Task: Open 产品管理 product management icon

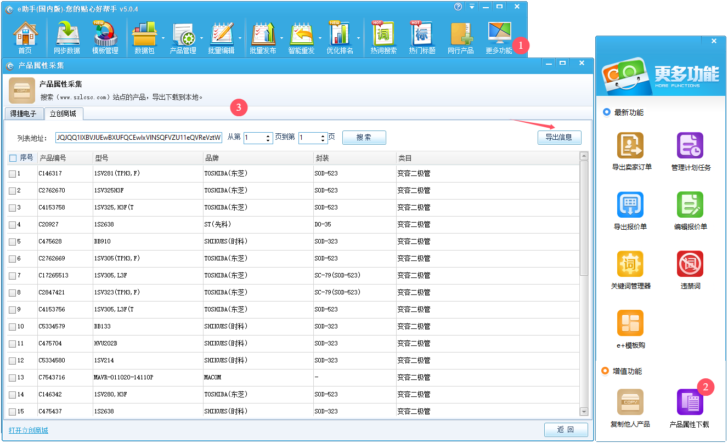Action: (183, 37)
